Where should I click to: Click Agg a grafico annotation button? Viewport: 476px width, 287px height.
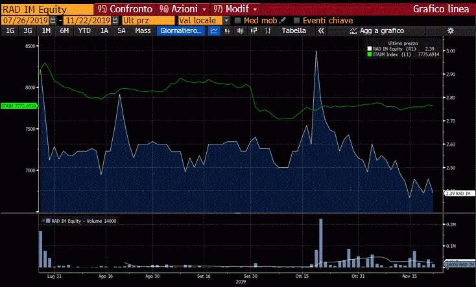377,30
